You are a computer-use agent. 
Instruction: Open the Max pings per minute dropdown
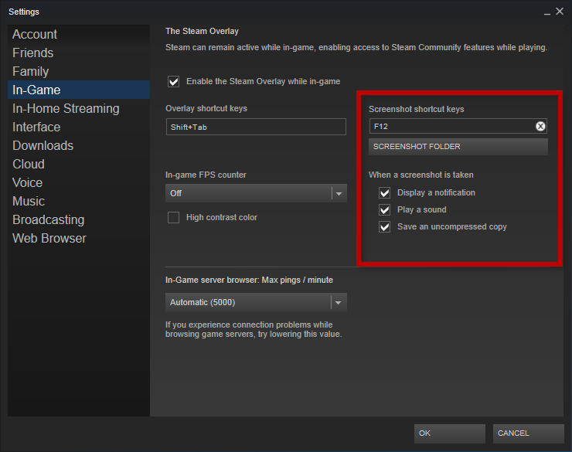256,302
